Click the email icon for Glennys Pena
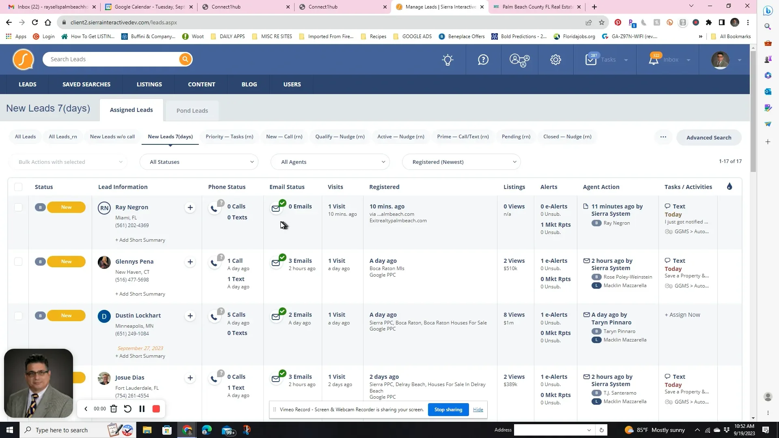Screen dimensions: 779x438 (276, 263)
